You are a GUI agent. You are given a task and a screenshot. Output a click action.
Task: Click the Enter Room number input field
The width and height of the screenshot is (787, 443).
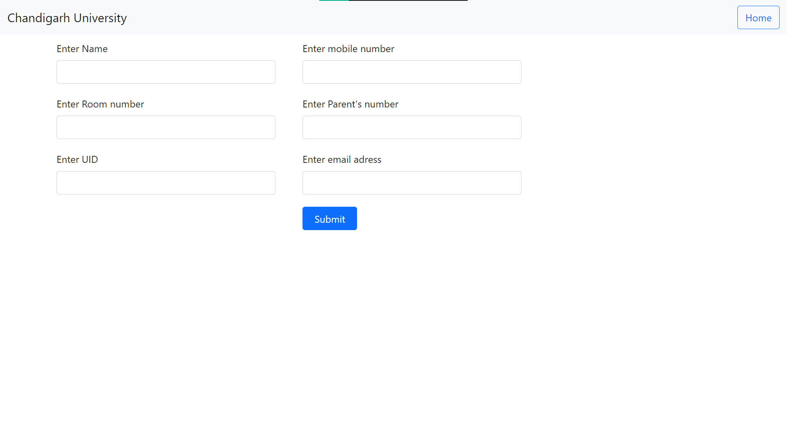(166, 127)
